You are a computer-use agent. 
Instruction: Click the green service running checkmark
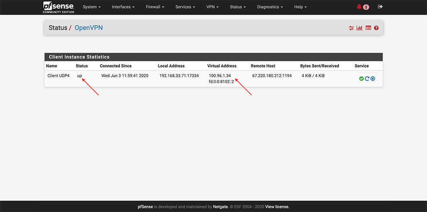coord(361,79)
